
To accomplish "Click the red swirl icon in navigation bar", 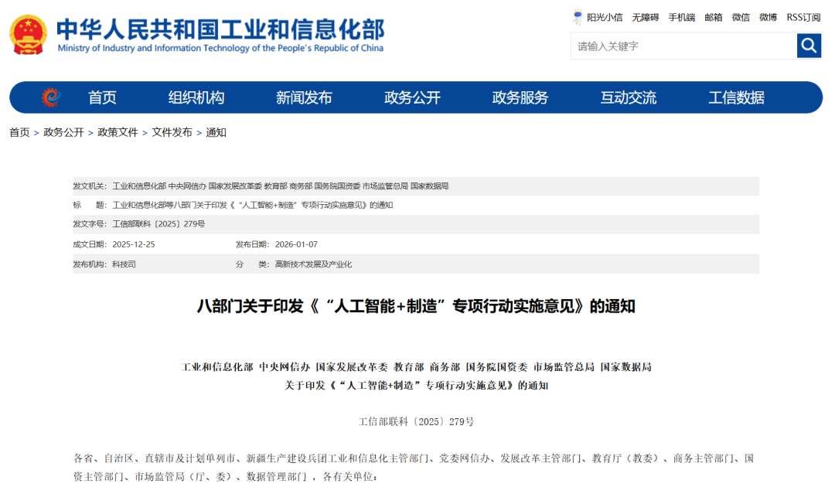I will coord(50,97).
